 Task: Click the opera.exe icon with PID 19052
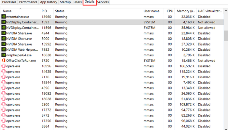4,94
